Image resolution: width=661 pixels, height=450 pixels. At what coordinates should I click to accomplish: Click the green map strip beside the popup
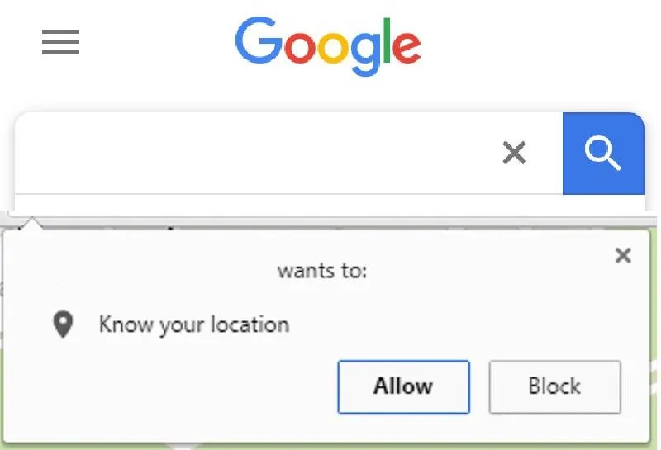click(x=654, y=337)
